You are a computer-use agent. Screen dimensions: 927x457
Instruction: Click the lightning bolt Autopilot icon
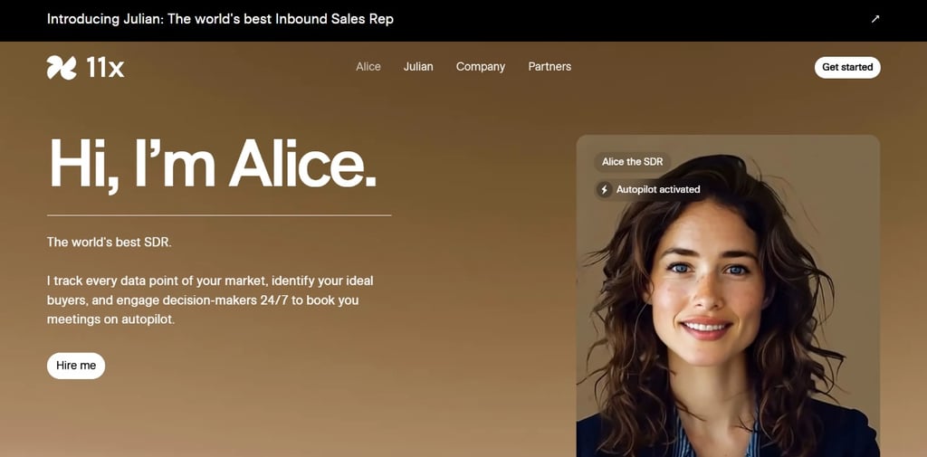pos(604,190)
